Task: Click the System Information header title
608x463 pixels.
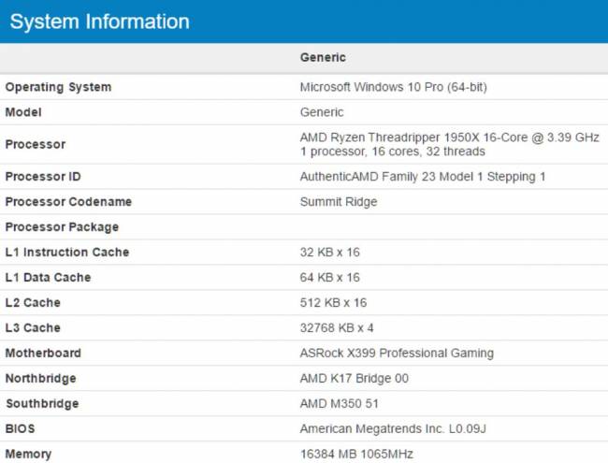Action: tap(100, 22)
